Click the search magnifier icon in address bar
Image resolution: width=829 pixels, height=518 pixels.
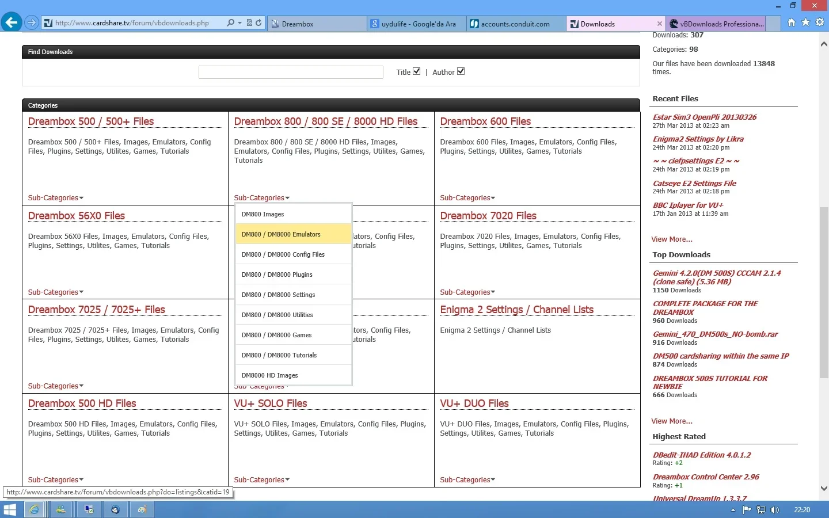pyautogui.click(x=231, y=23)
